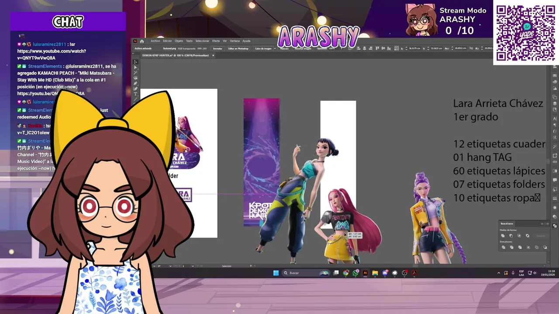Show hidden system tray icons chevron
Image resolution: width=559 pixels, height=314 pixels.
pos(499,273)
